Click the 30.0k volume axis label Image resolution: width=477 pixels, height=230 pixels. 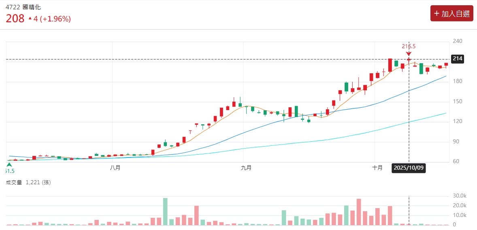pyautogui.click(x=460, y=196)
